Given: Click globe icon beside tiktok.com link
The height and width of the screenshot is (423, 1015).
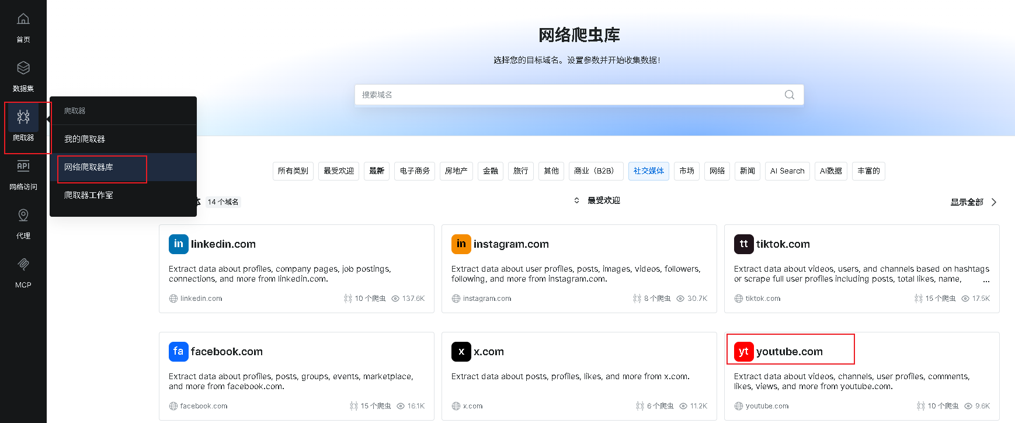Looking at the screenshot, I should click(x=739, y=299).
